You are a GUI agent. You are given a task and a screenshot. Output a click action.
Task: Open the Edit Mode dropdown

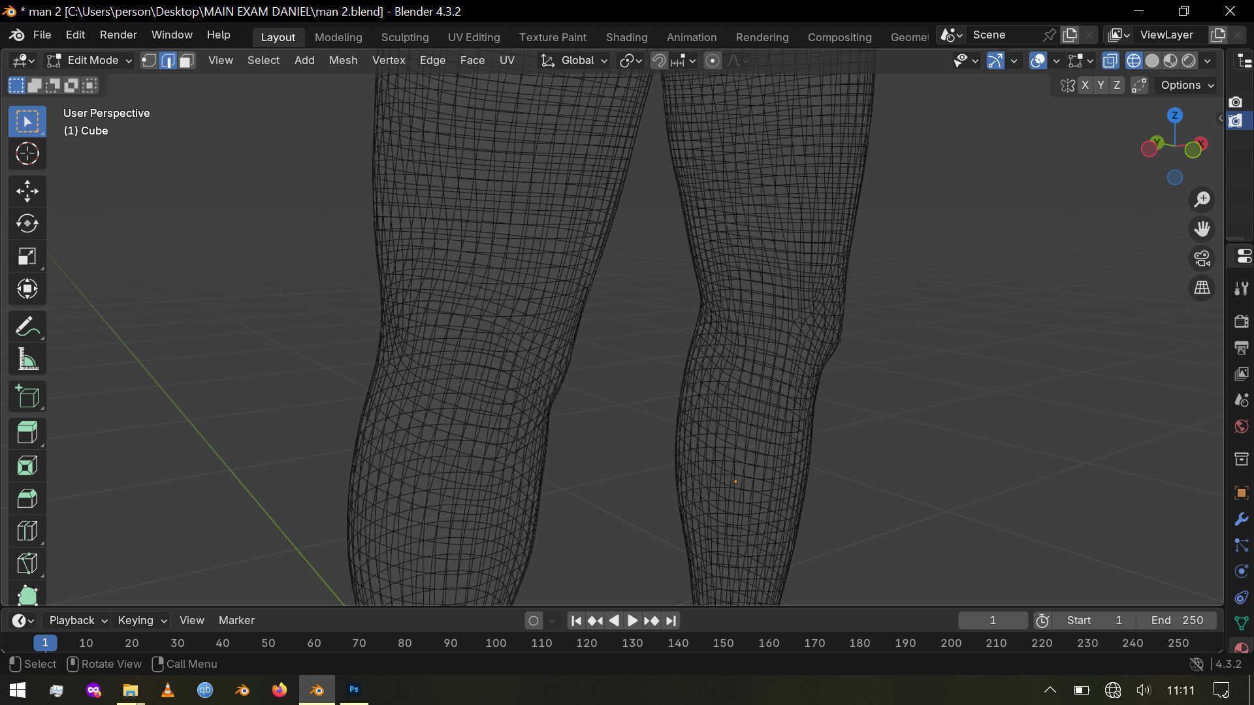coord(89,61)
